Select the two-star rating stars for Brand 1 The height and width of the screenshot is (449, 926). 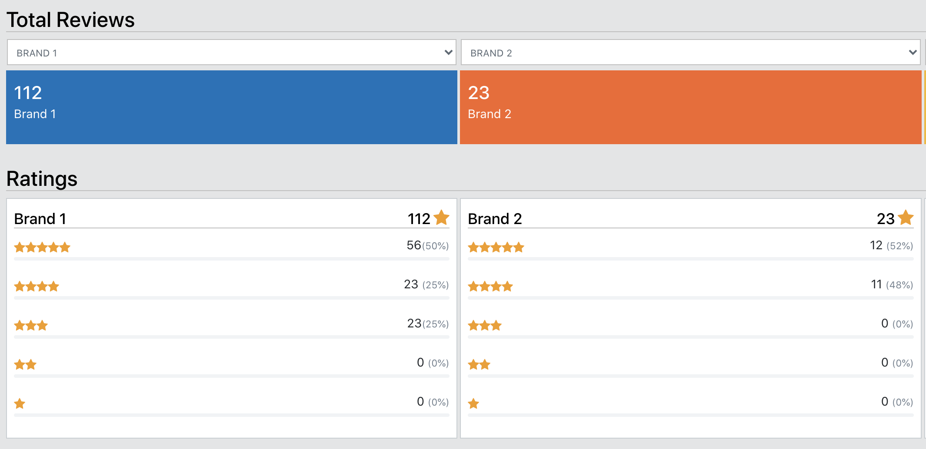(25, 364)
